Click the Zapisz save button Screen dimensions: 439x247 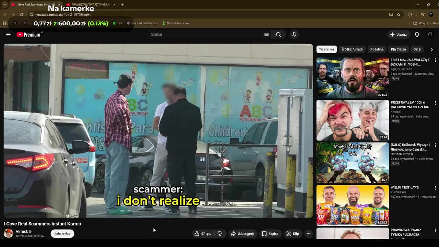click(x=270, y=234)
